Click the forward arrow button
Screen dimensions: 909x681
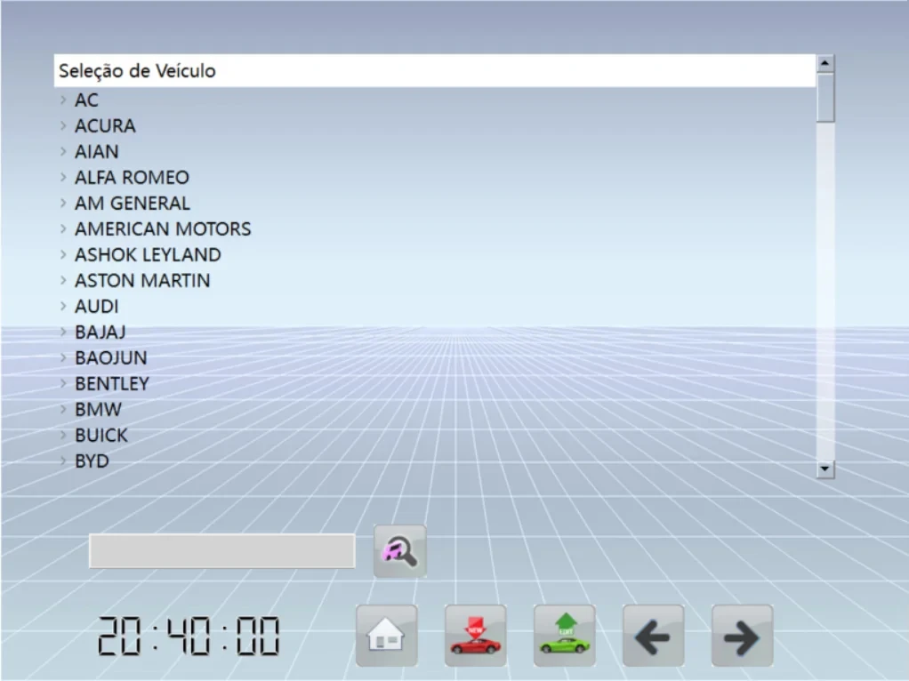tap(742, 635)
